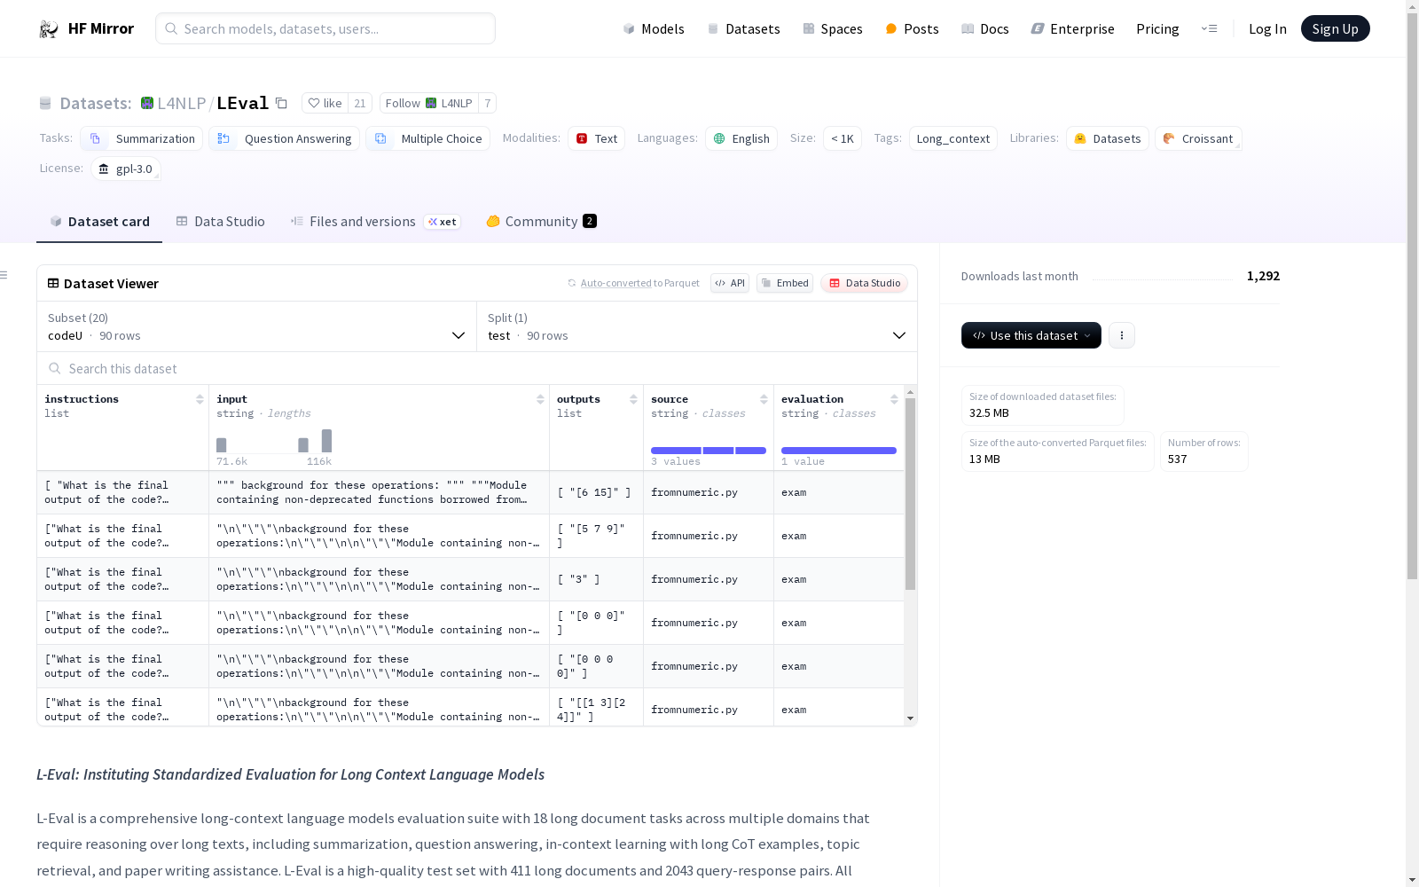This screenshot has height=887, width=1419.
Task: Click the Multiple Choice task tag
Action: (x=427, y=138)
